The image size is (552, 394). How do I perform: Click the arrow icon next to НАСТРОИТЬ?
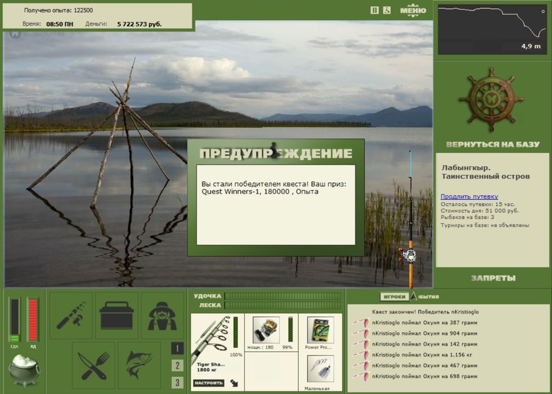(234, 383)
